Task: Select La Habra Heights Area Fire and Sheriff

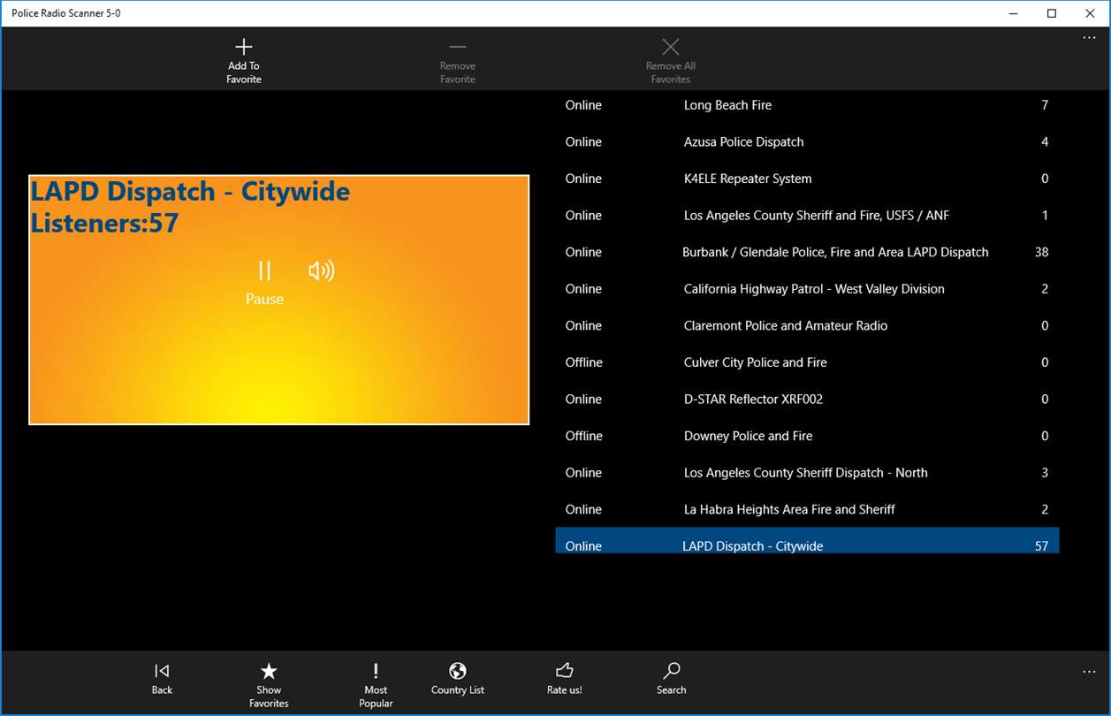Action: tap(807, 510)
